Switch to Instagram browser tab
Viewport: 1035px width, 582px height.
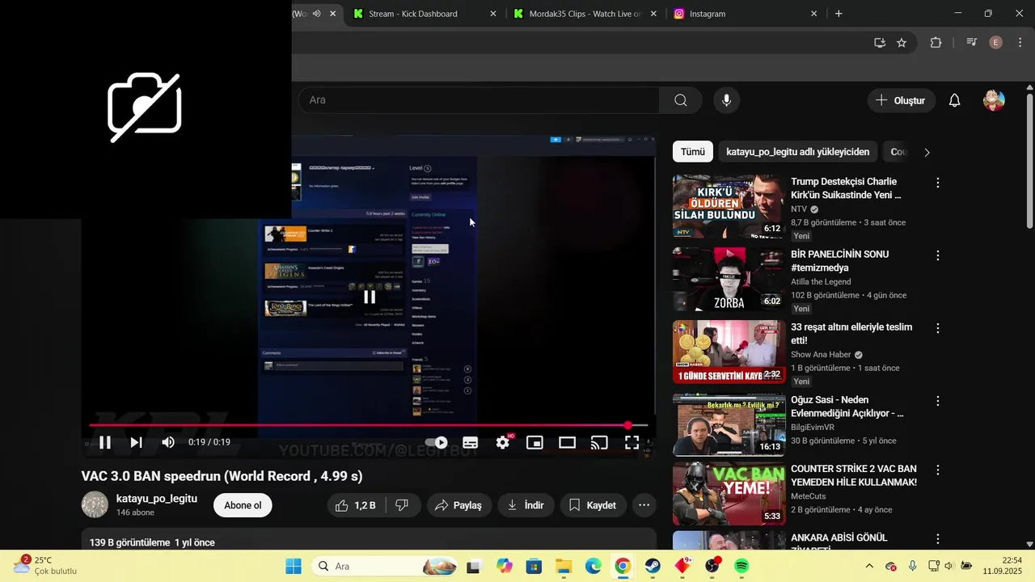744,14
